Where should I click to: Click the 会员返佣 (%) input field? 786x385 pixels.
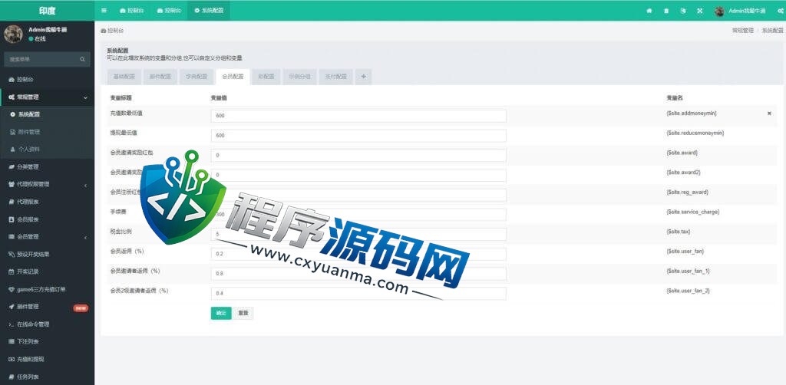coord(358,254)
